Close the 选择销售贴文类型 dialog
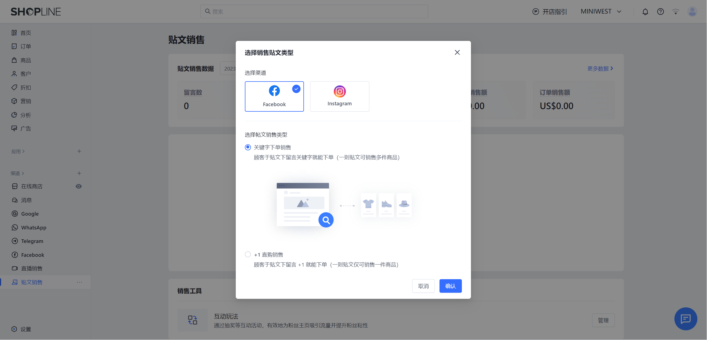707x340 pixels. pyautogui.click(x=457, y=53)
